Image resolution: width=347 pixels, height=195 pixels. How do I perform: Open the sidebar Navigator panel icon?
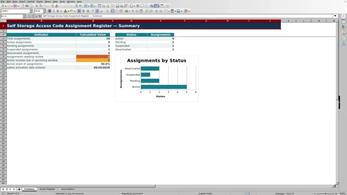point(343,38)
